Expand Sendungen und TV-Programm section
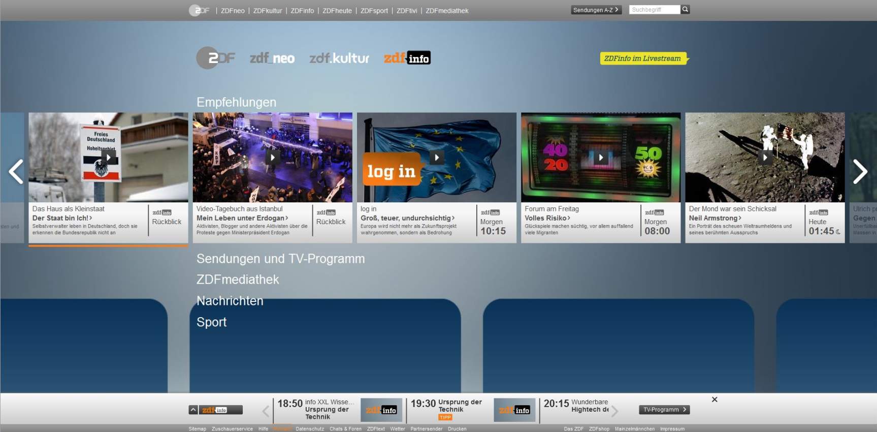Image resolution: width=877 pixels, height=432 pixels. click(x=281, y=259)
